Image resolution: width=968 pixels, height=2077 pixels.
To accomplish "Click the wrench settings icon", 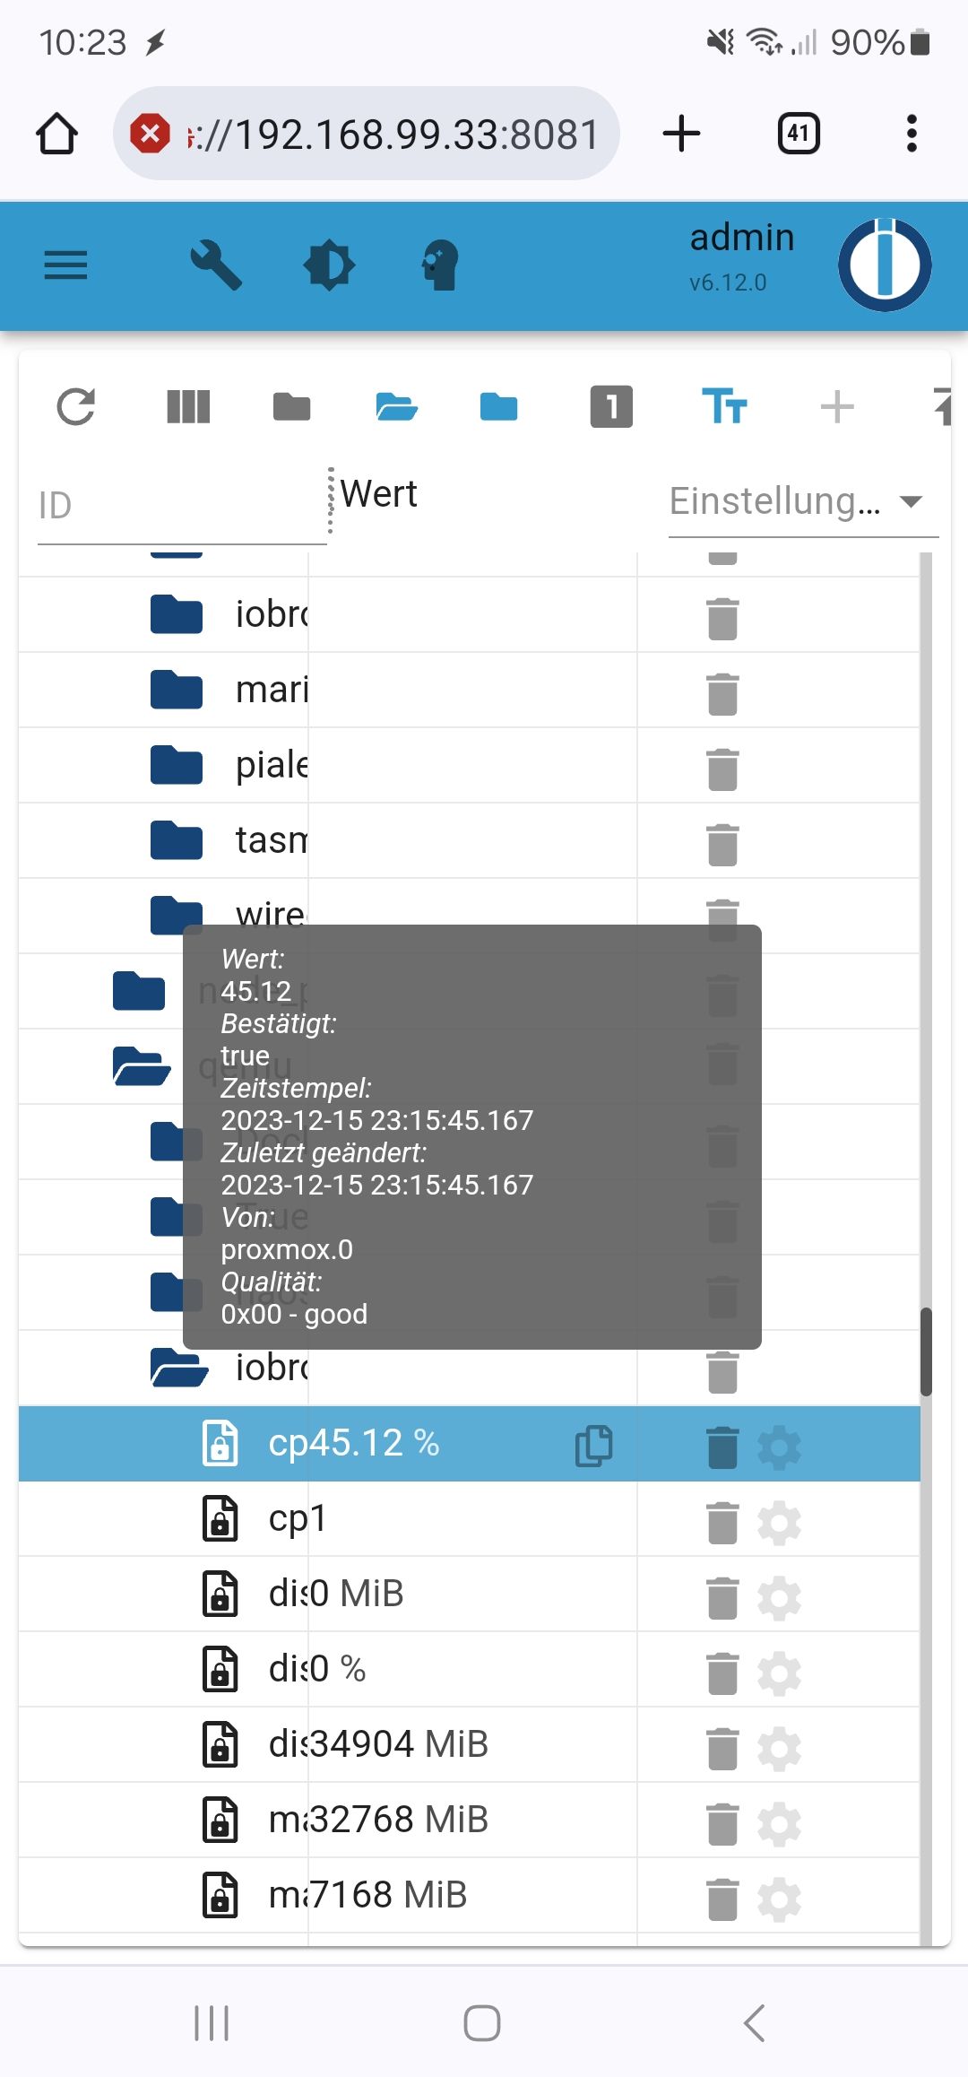I will click(216, 265).
